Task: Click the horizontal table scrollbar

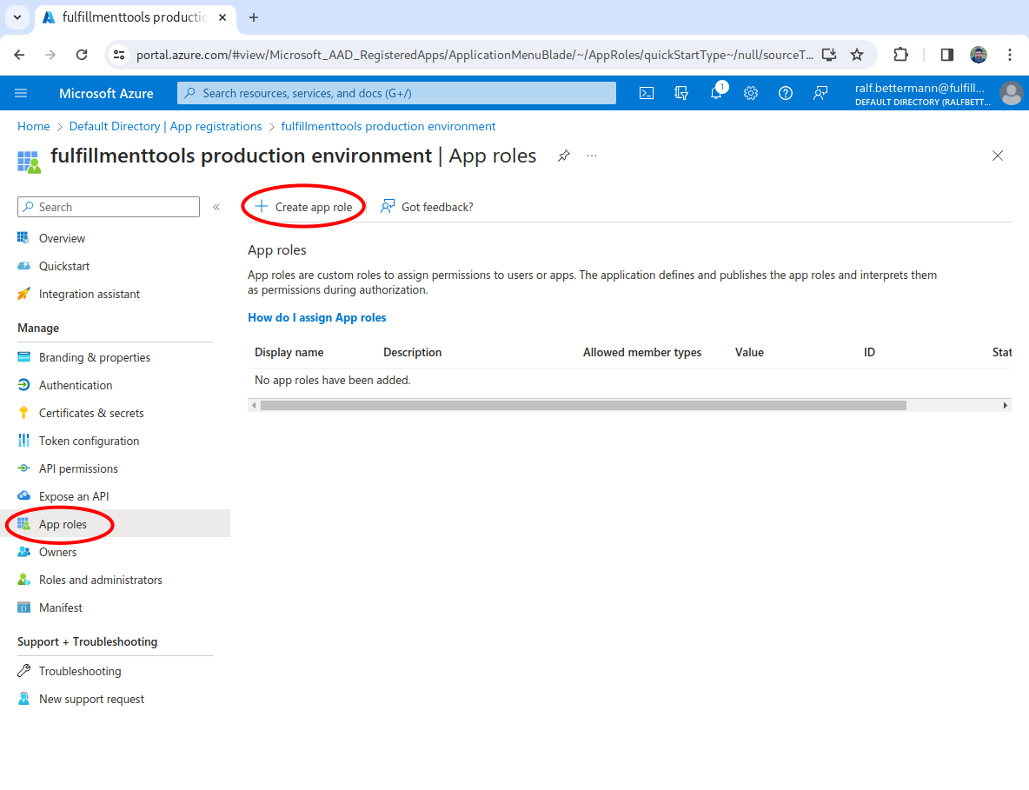Action: pyautogui.click(x=582, y=405)
